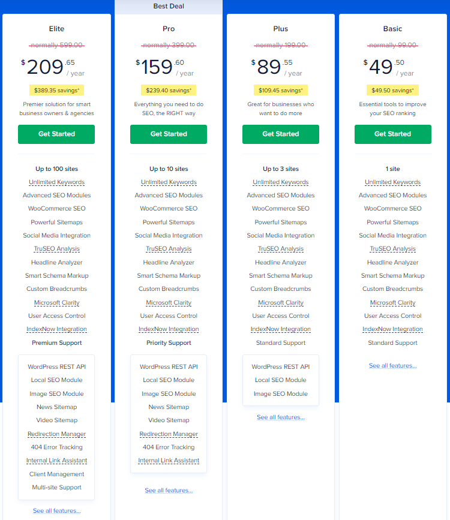Screen dimensions: 450x520
Task: Click TruSEO Analysis in the Pro column
Action: (169, 249)
